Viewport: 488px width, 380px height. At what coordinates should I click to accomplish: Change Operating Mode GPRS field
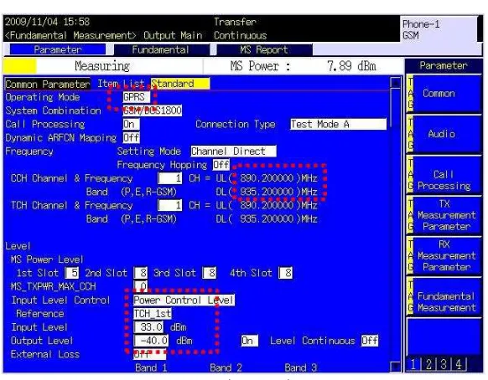(x=136, y=97)
